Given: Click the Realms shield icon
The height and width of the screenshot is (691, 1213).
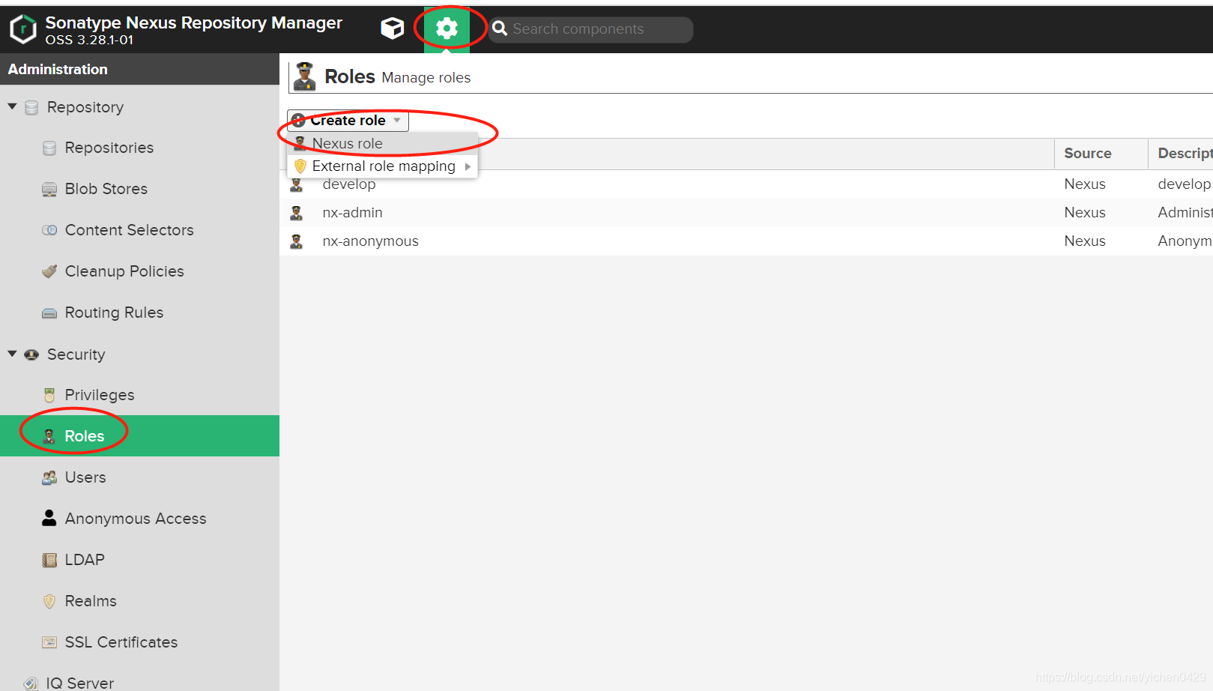Looking at the screenshot, I should pos(49,601).
